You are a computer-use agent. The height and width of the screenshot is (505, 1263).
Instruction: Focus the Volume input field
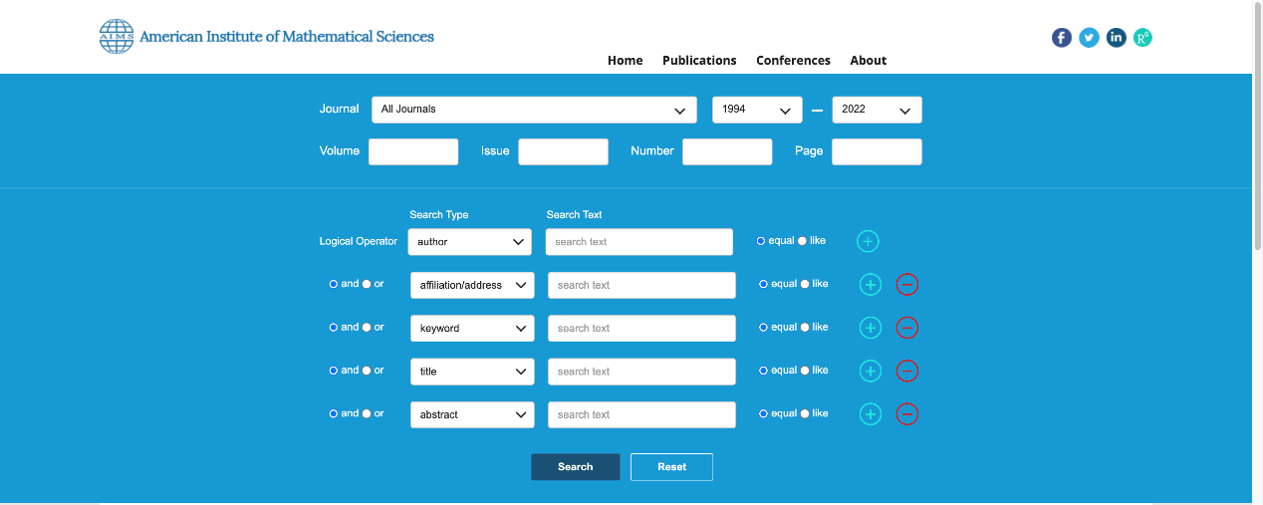tap(413, 151)
